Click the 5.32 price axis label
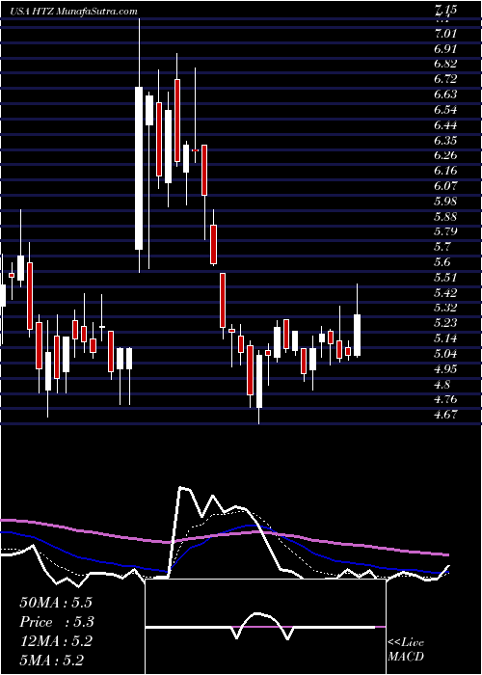The image size is (482, 675). point(445,309)
